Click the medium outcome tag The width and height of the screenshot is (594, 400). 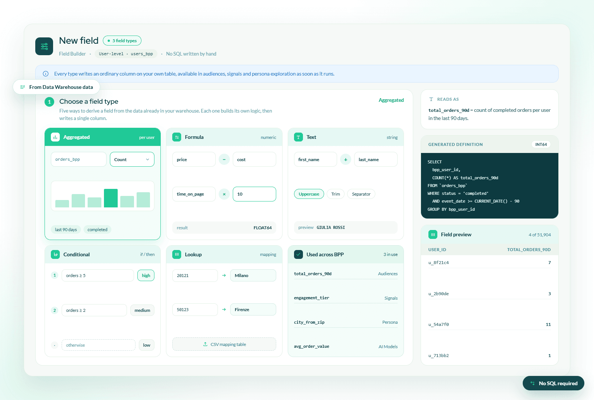coord(142,310)
